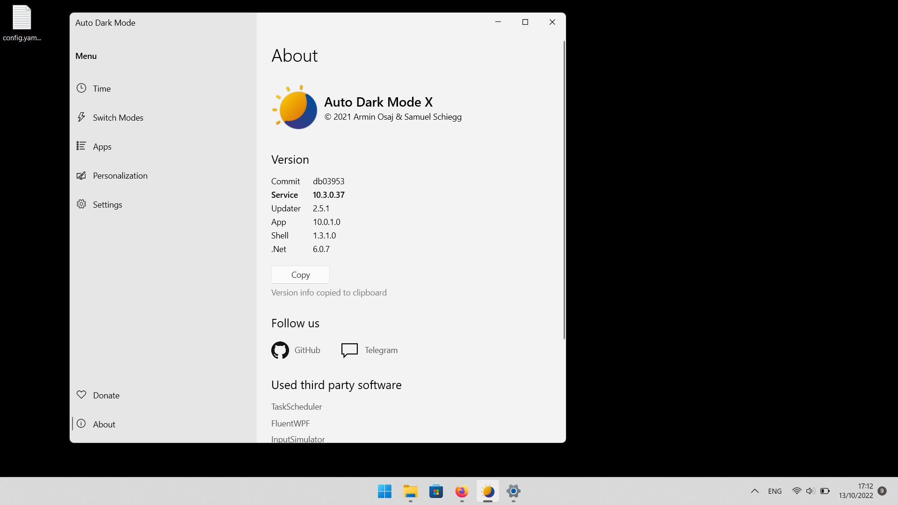Click the Auto Dark Mode X logo
Image resolution: width=898 pixels, height=505 pixels.
pos(295,108)
